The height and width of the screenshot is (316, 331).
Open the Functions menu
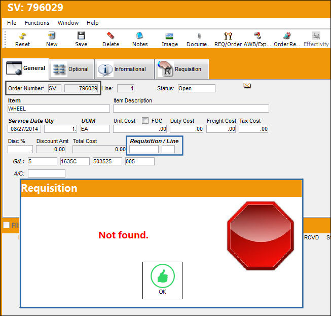(37, 23)
